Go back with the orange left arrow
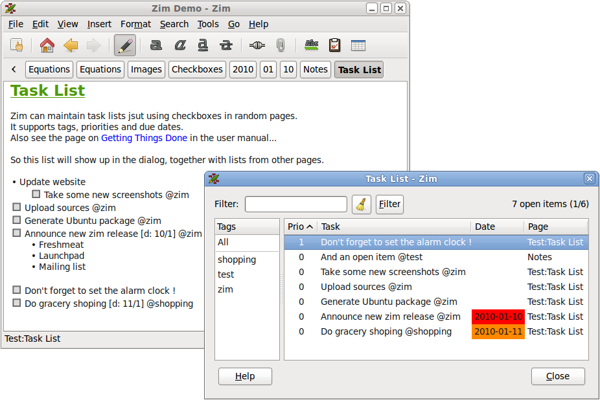Image resolution: width=600 pixels, height=400 pixels. [x=71, y=45]
